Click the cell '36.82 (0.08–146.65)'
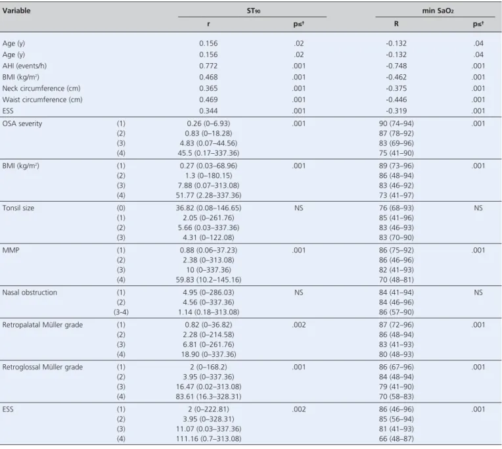The width and height of the screenshot is (502, 449). tap(208, 208)
